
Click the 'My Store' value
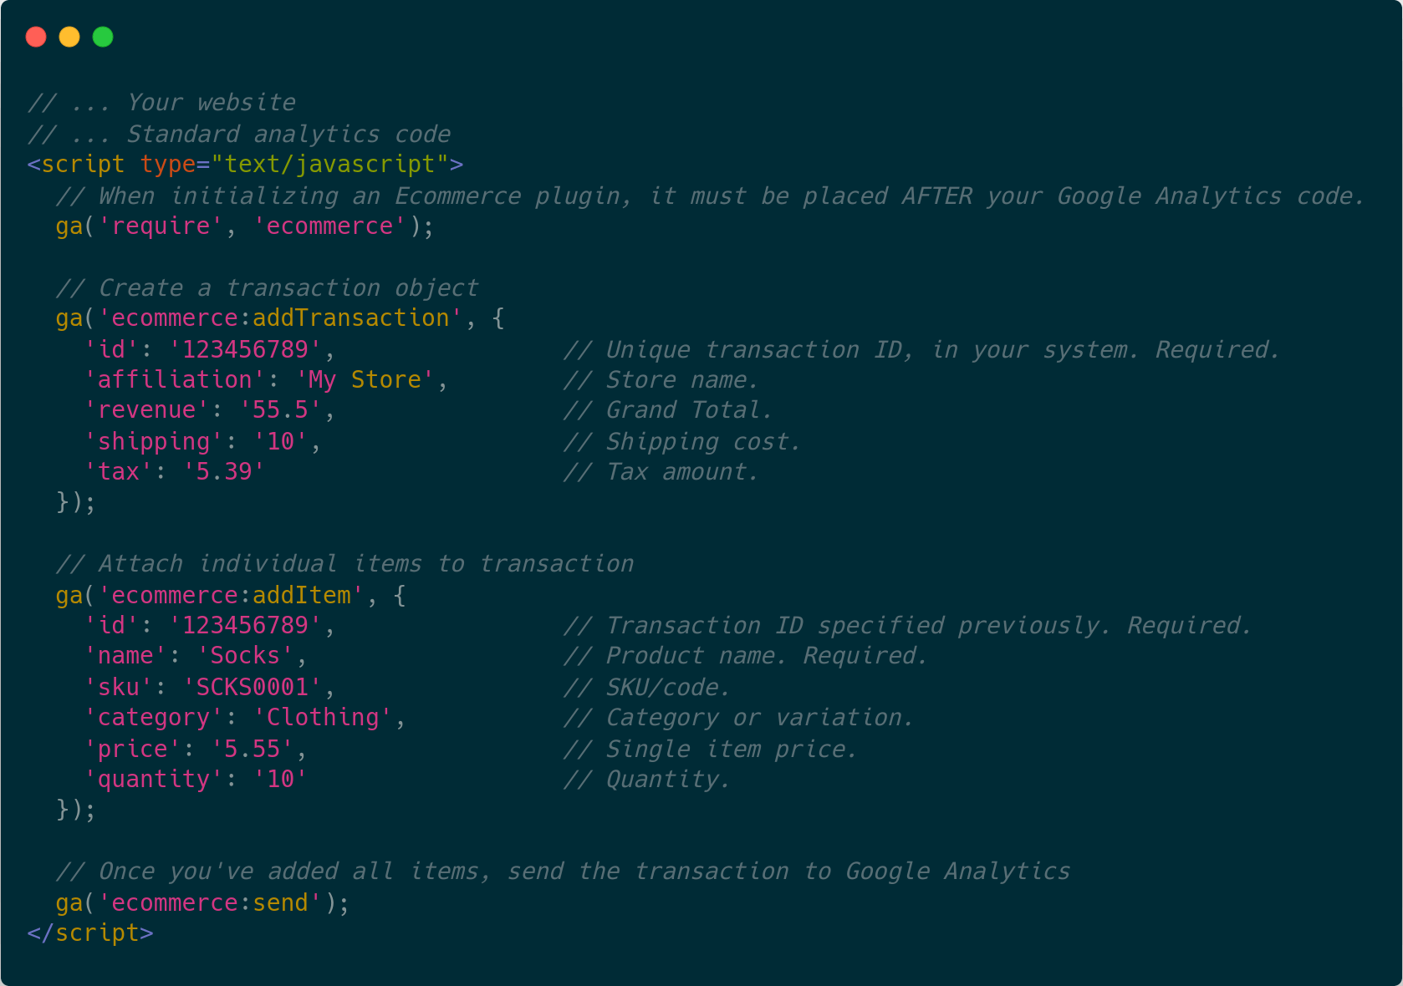[x=365, y=380]
